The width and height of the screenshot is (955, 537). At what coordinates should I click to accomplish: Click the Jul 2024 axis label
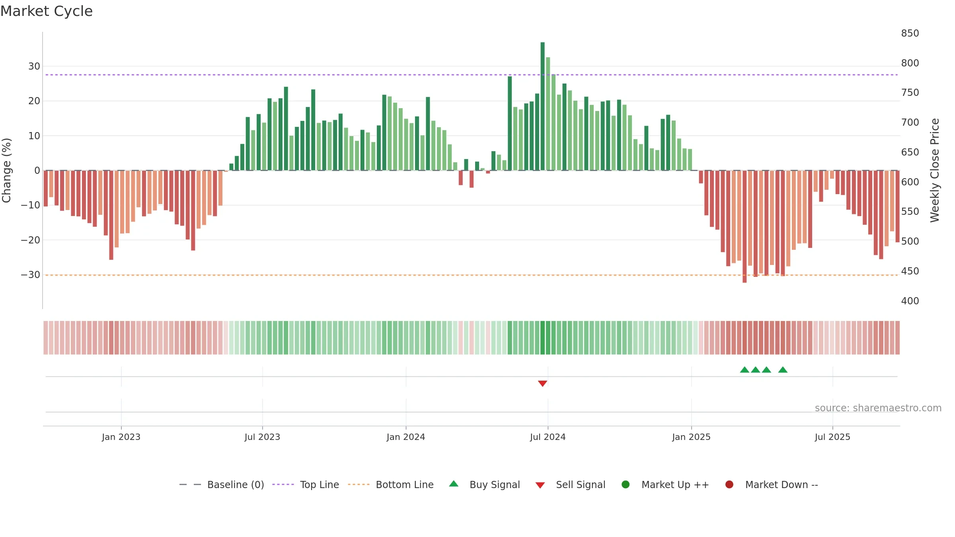pyautogui.click(x=548, y=437)
